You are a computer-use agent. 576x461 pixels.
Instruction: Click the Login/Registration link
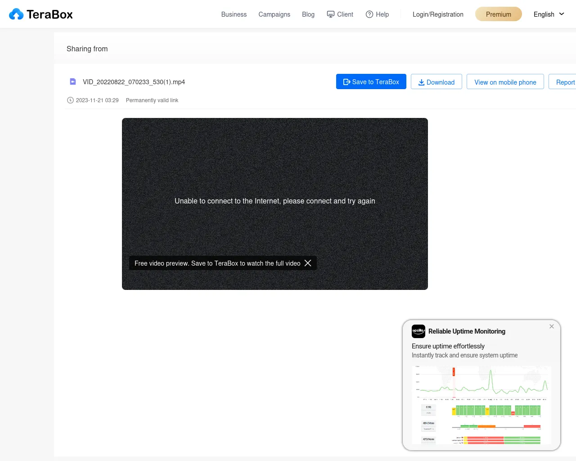pos(438,14)
